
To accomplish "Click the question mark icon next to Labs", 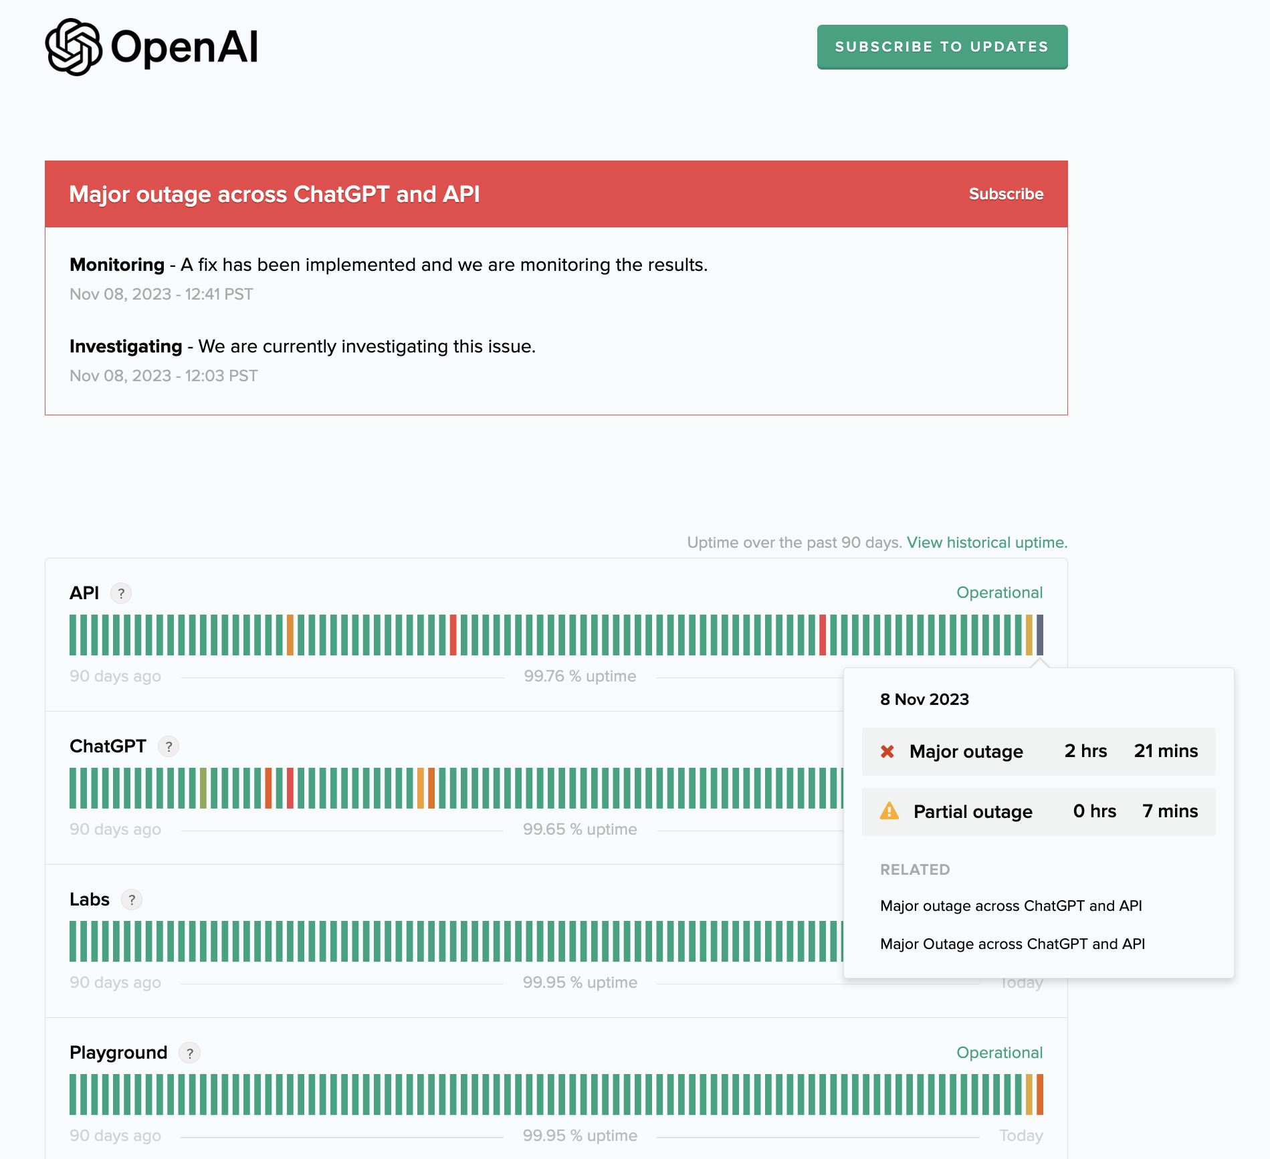I will click(132, 900).
